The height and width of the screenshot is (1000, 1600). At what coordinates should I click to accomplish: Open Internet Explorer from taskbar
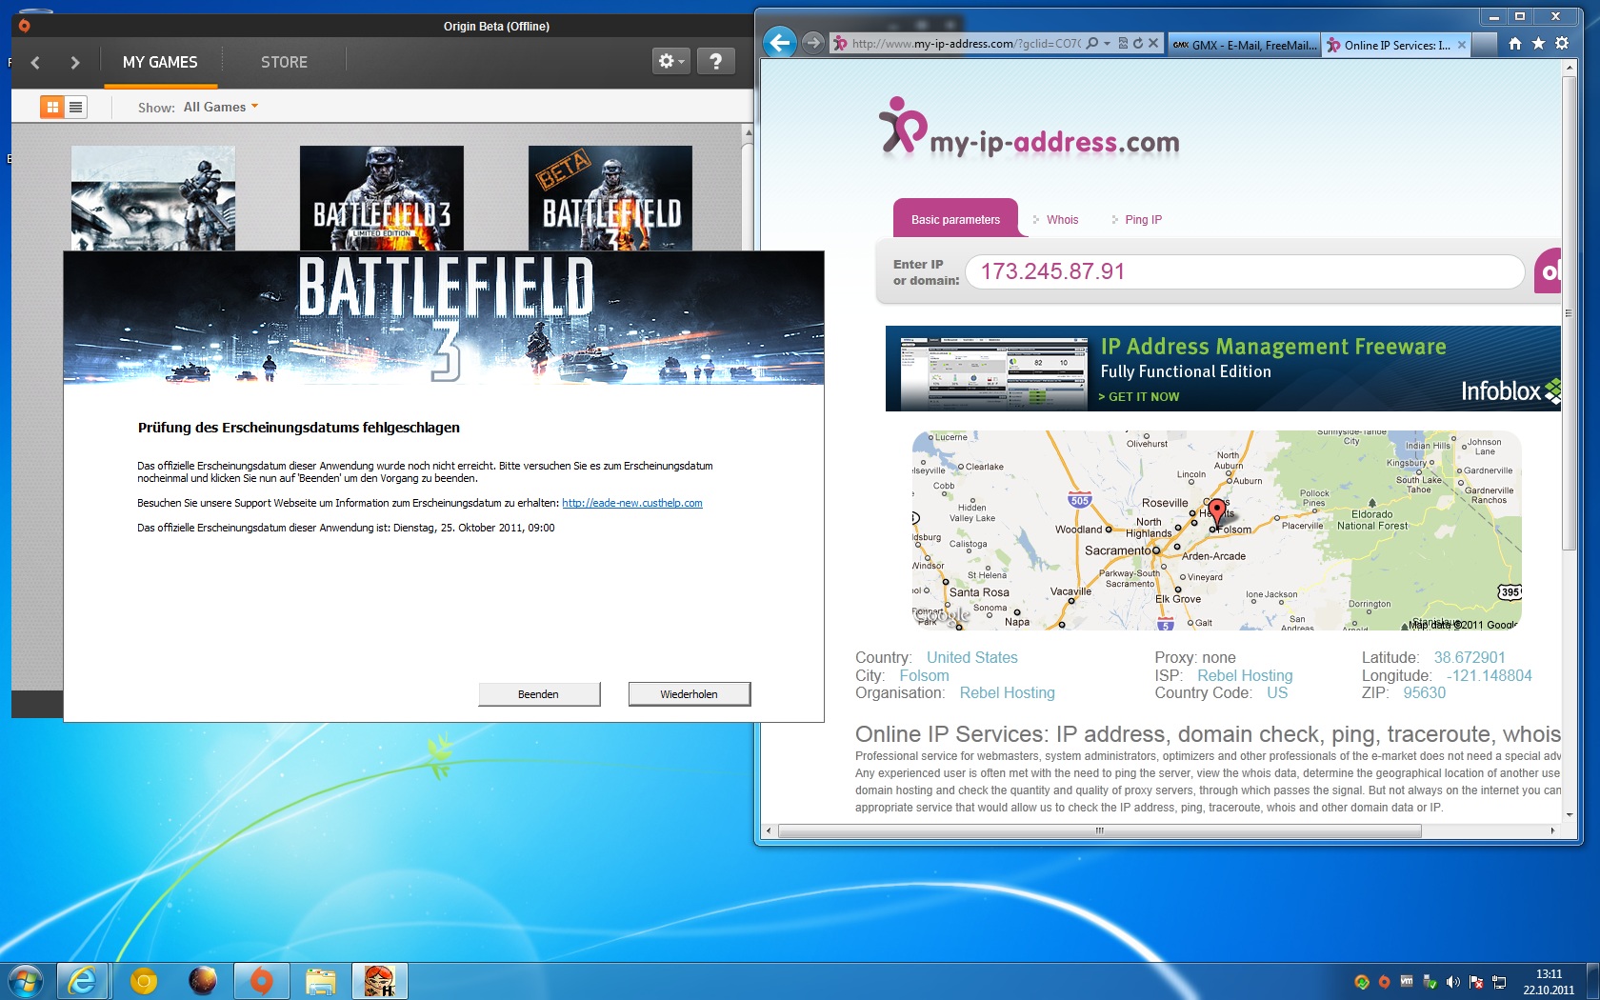(82, 981)
